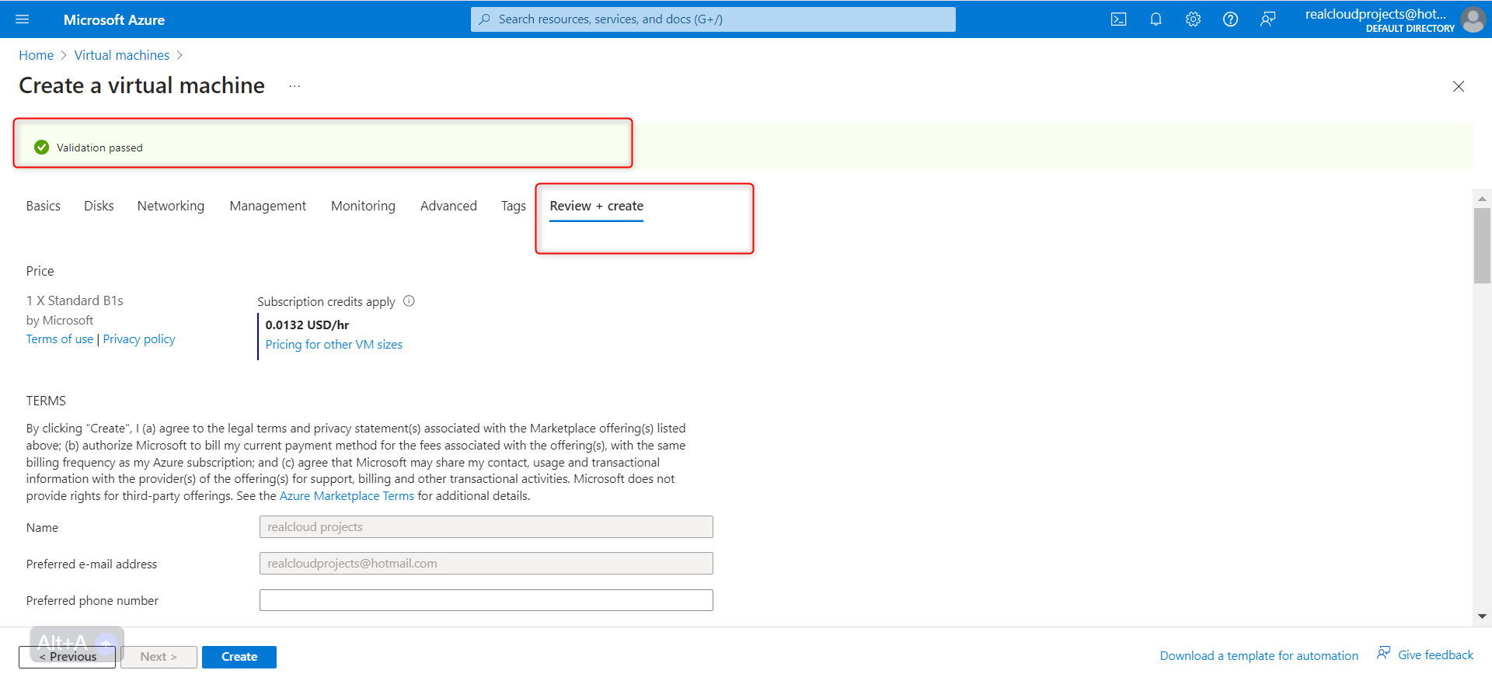Switch to the Disks tab
The width and height of the screenshot is (1492, 691).
(99, 206)
